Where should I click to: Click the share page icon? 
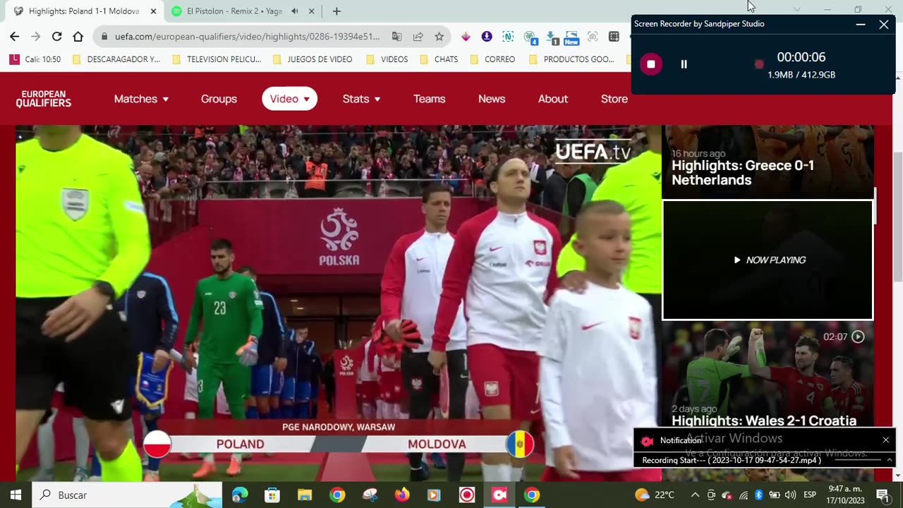pyautogui.click(x=418, y=37)
